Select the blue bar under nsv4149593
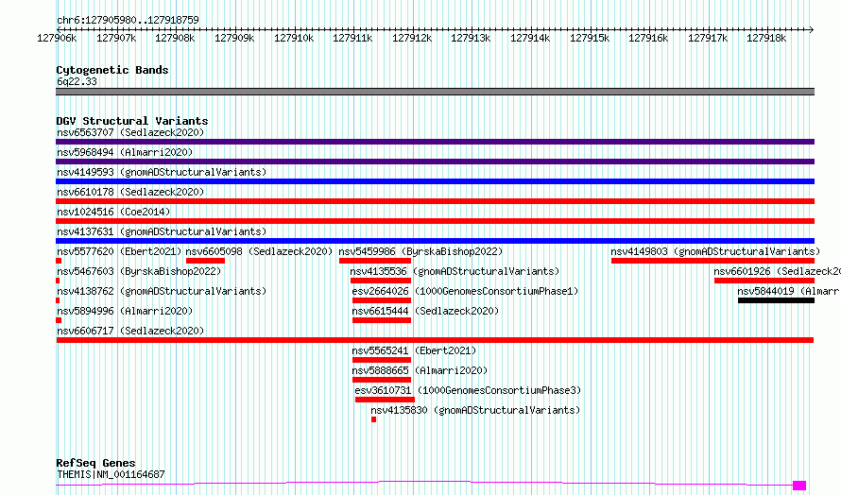 pyautogui.click(x=435, y=181)
